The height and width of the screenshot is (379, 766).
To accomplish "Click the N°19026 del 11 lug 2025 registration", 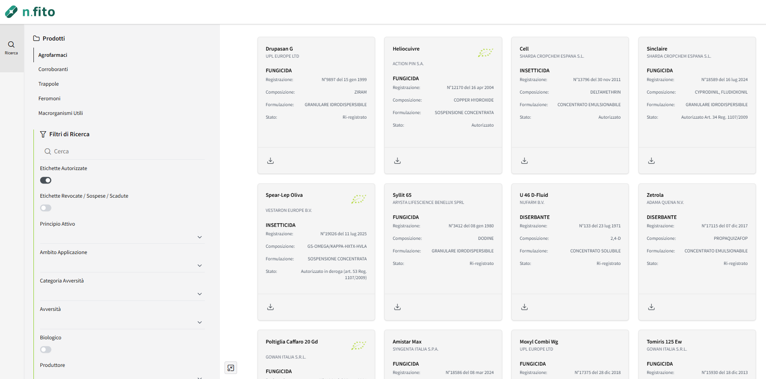I will (343, 234).
